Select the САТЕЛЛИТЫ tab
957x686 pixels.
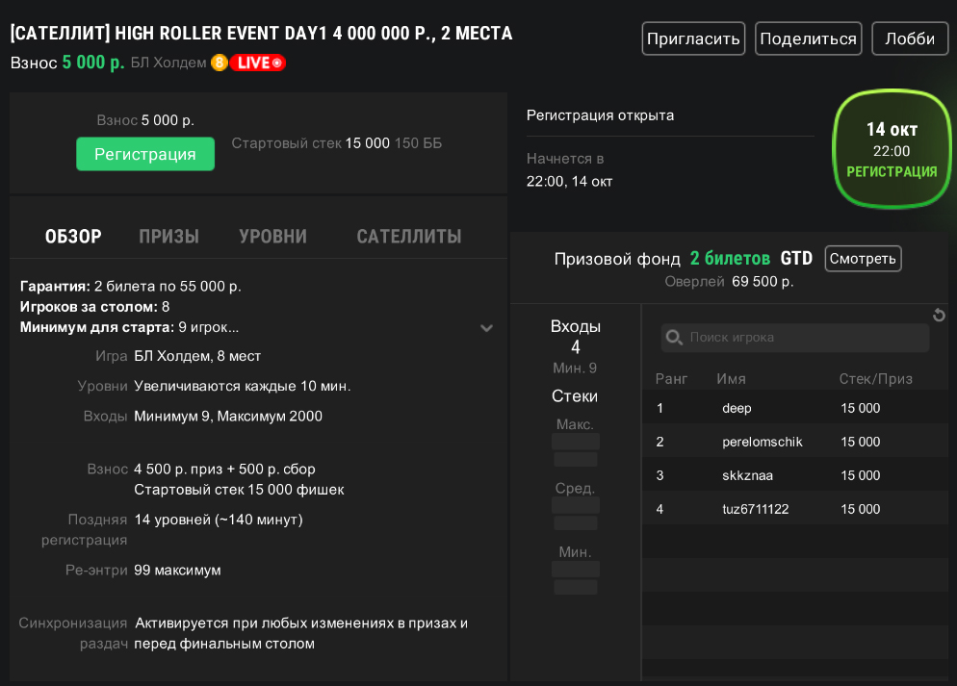click(x=408, y=237)
